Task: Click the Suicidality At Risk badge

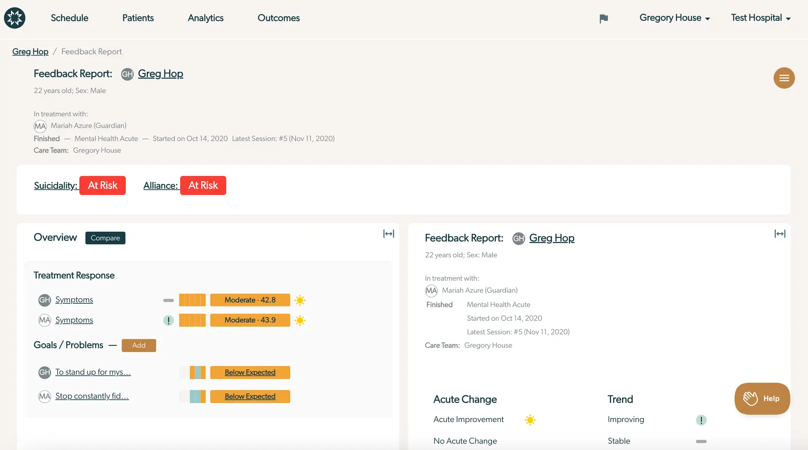Action: point(102,185)
